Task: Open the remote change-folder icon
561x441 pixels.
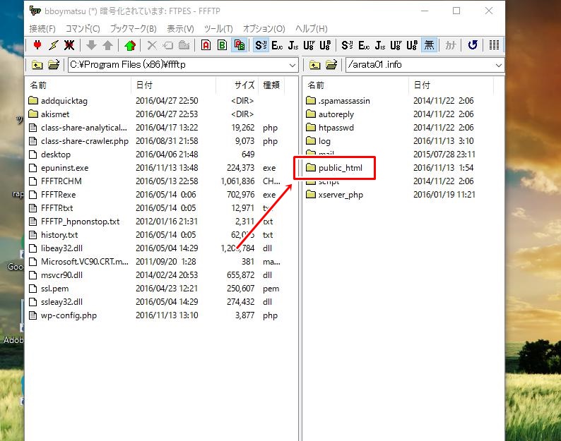Action: [331, 65]
